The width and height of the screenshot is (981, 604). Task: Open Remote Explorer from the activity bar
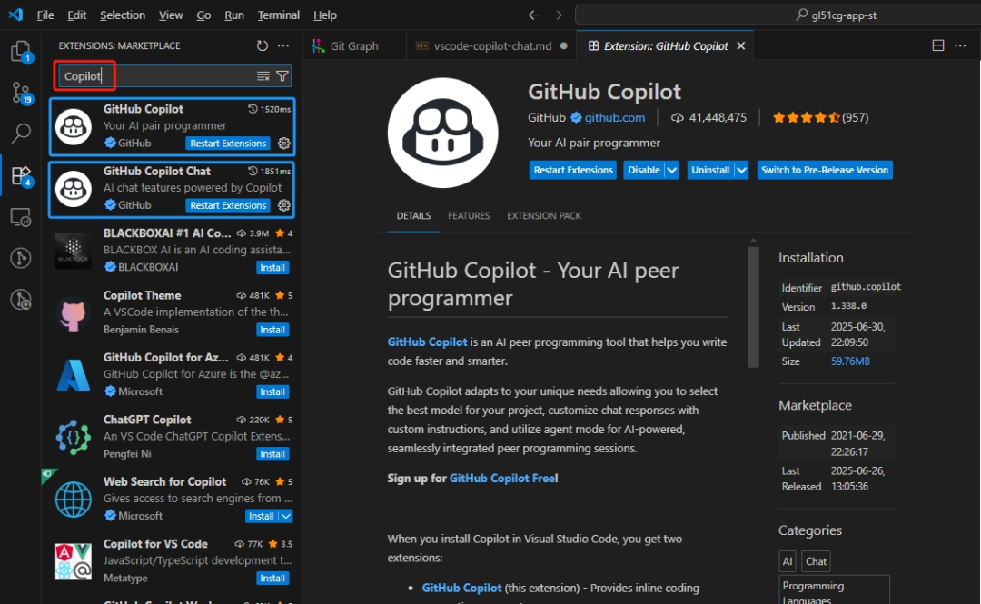coord(21,217)
